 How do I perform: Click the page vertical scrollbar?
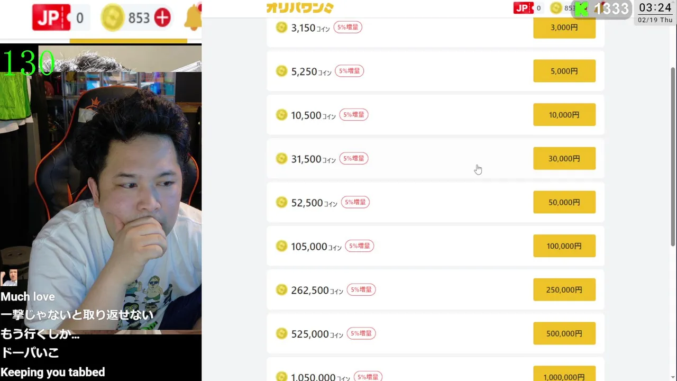673,159
